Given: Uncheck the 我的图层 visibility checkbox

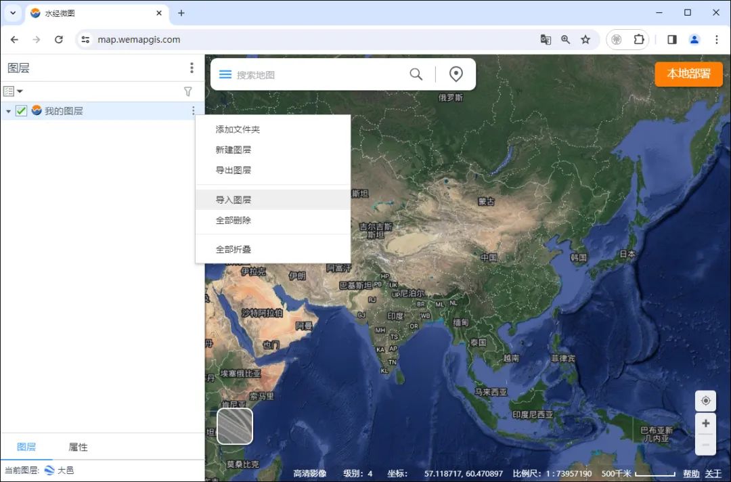Looking at the screenshot, I should 22,110.
